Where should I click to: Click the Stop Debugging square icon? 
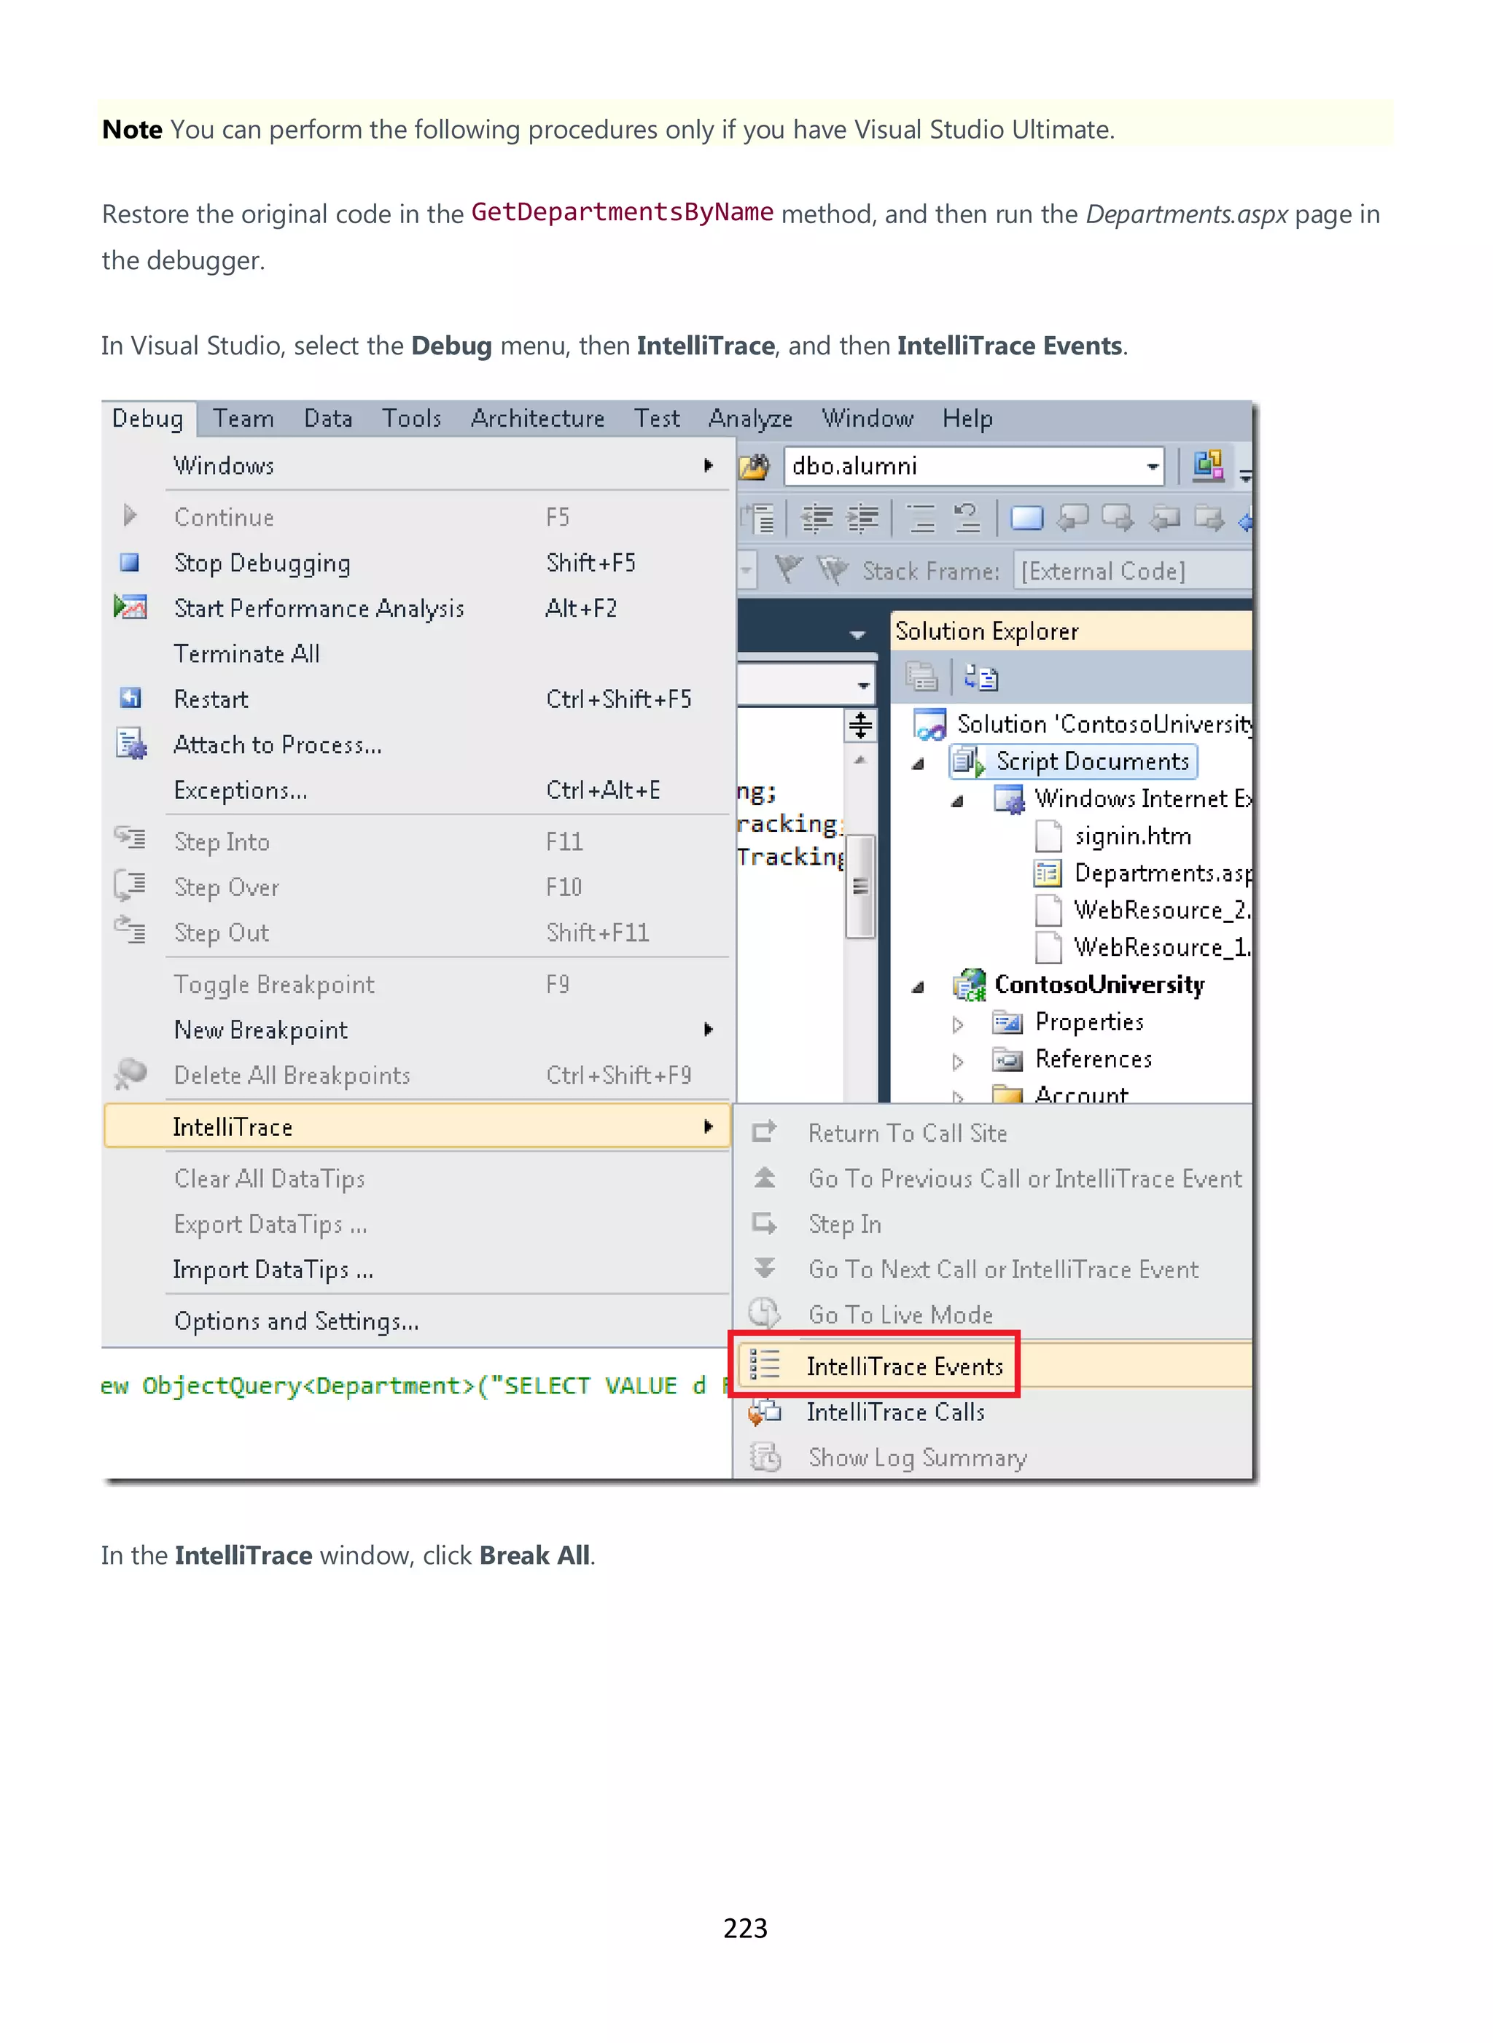(x=130, y=563)
